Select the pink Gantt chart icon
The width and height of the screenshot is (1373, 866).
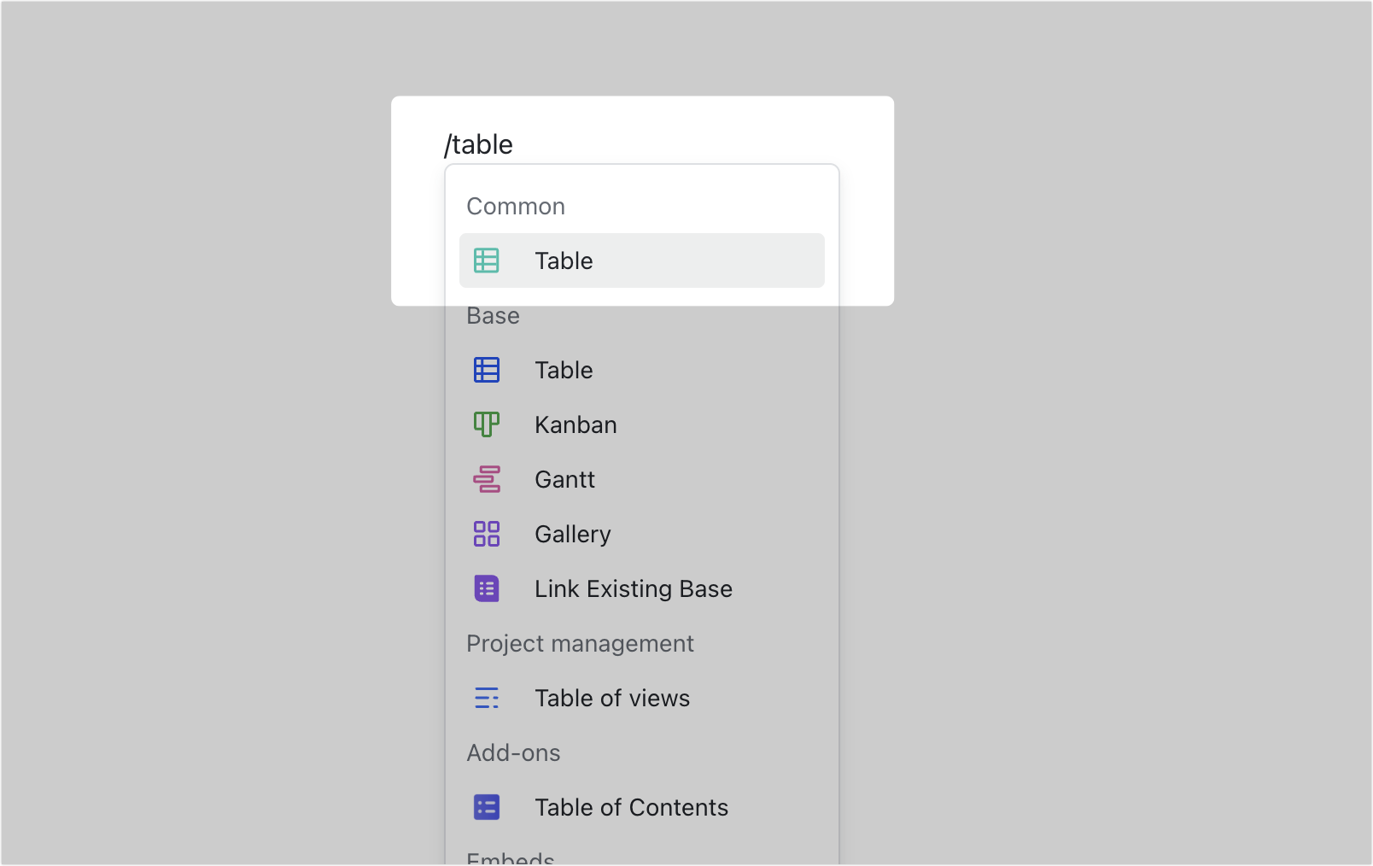pos(486,479)
